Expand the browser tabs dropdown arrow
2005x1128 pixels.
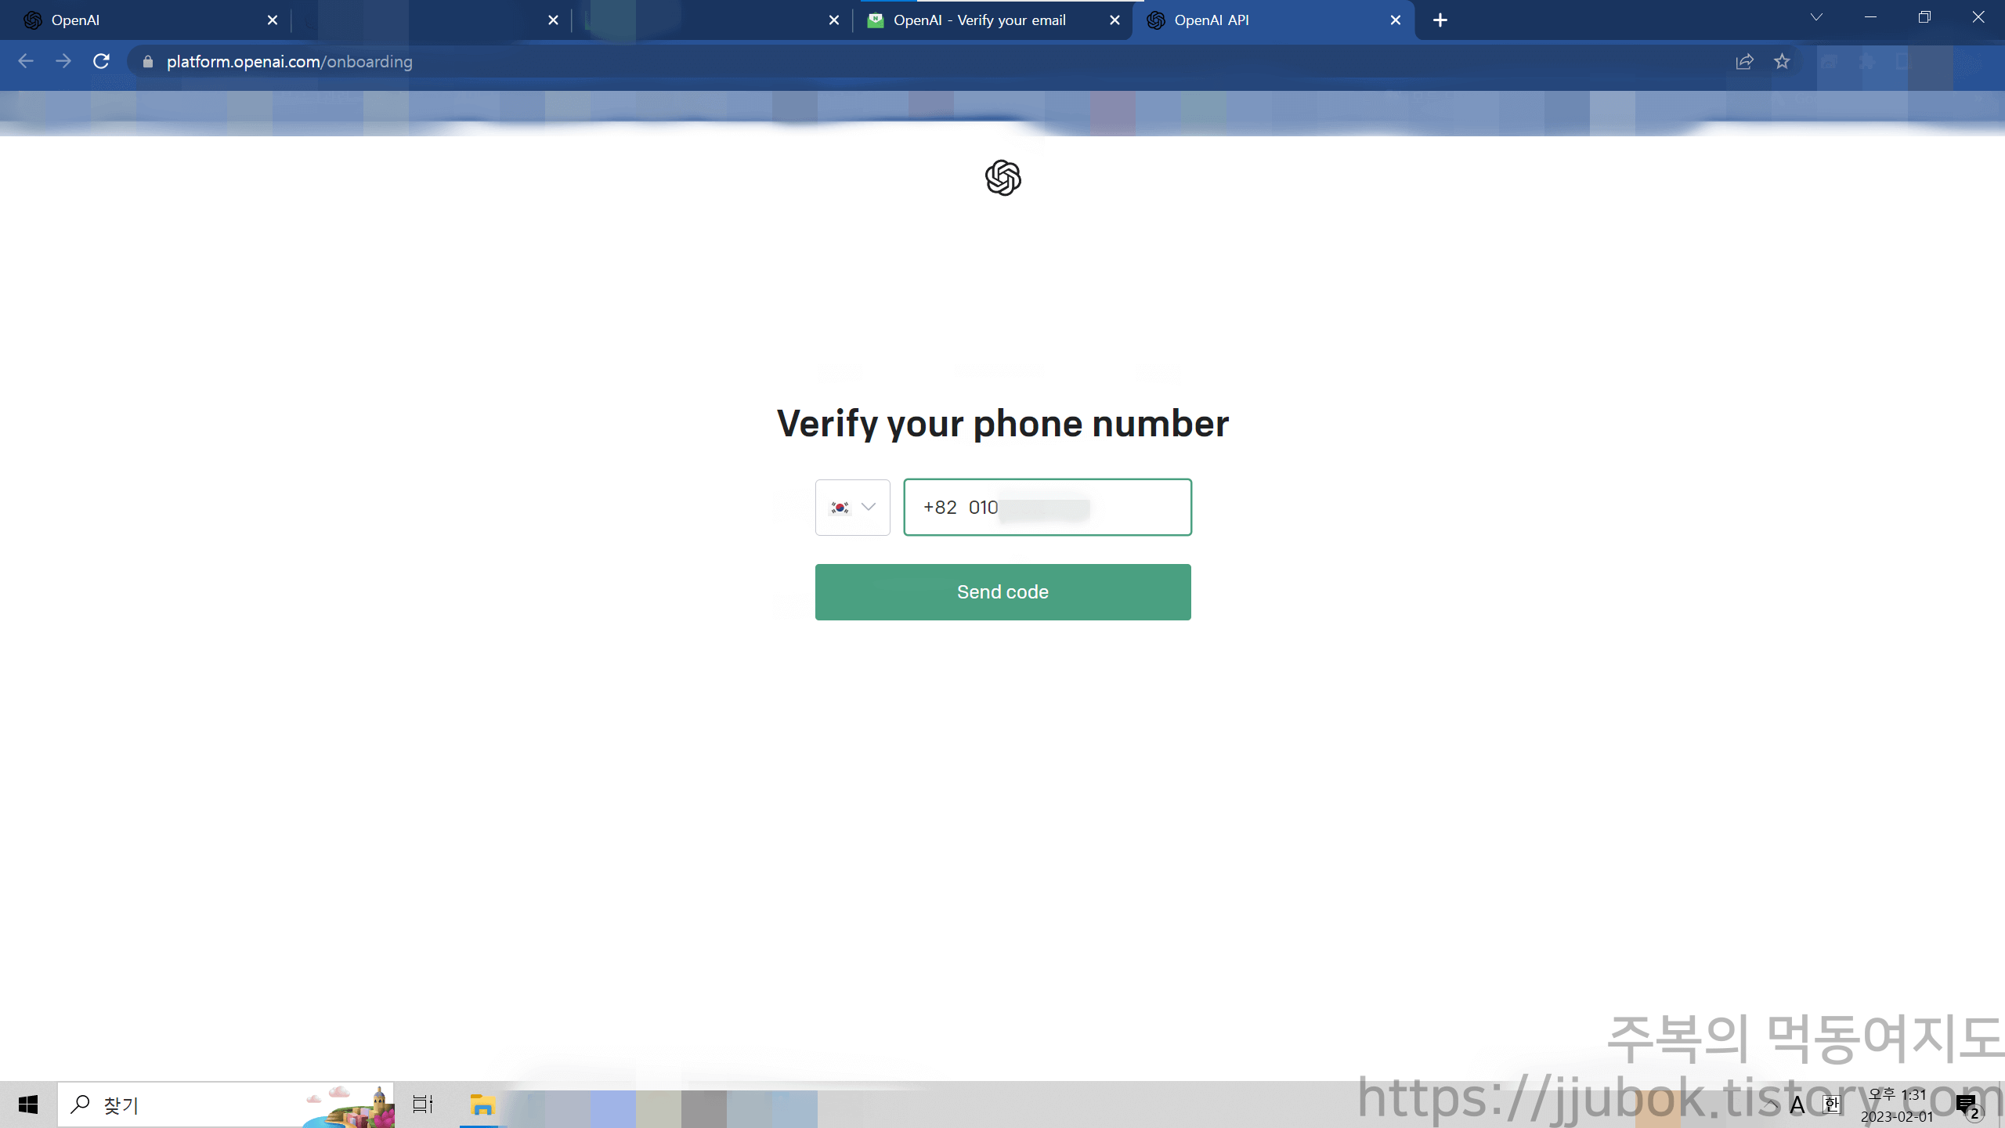pos(1816,18)
